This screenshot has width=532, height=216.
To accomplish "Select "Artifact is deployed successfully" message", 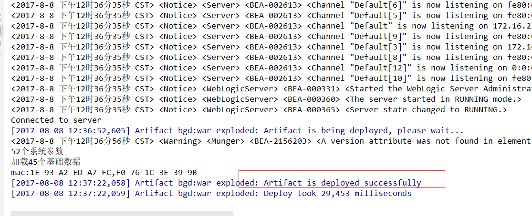I will coord(342,183).
